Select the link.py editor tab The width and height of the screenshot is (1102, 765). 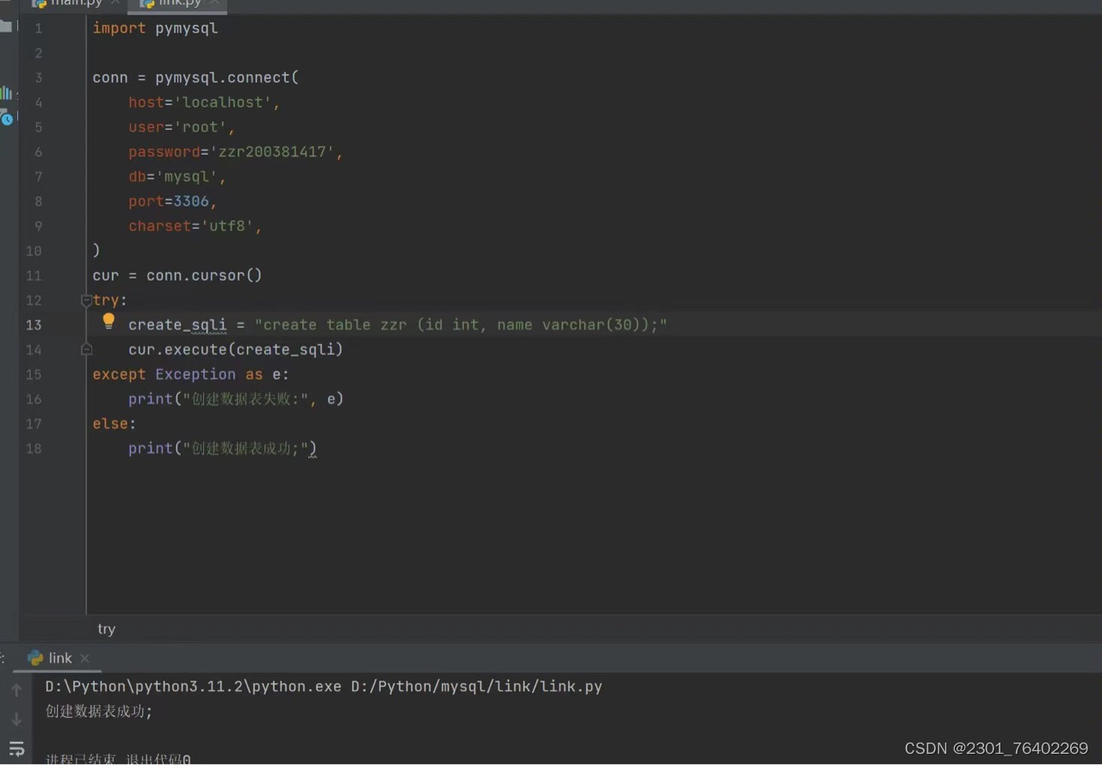coord(178,3)
